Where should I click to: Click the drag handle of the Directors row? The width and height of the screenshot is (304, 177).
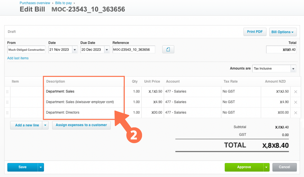tap(7, 112)
